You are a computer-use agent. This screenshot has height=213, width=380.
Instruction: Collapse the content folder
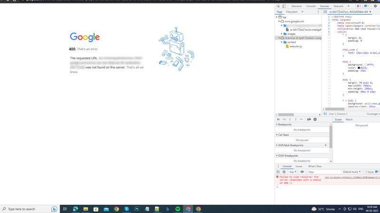[x=282, y=42]
